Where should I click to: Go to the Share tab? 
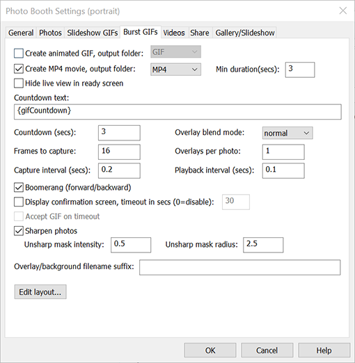click(x=200, y=33)
